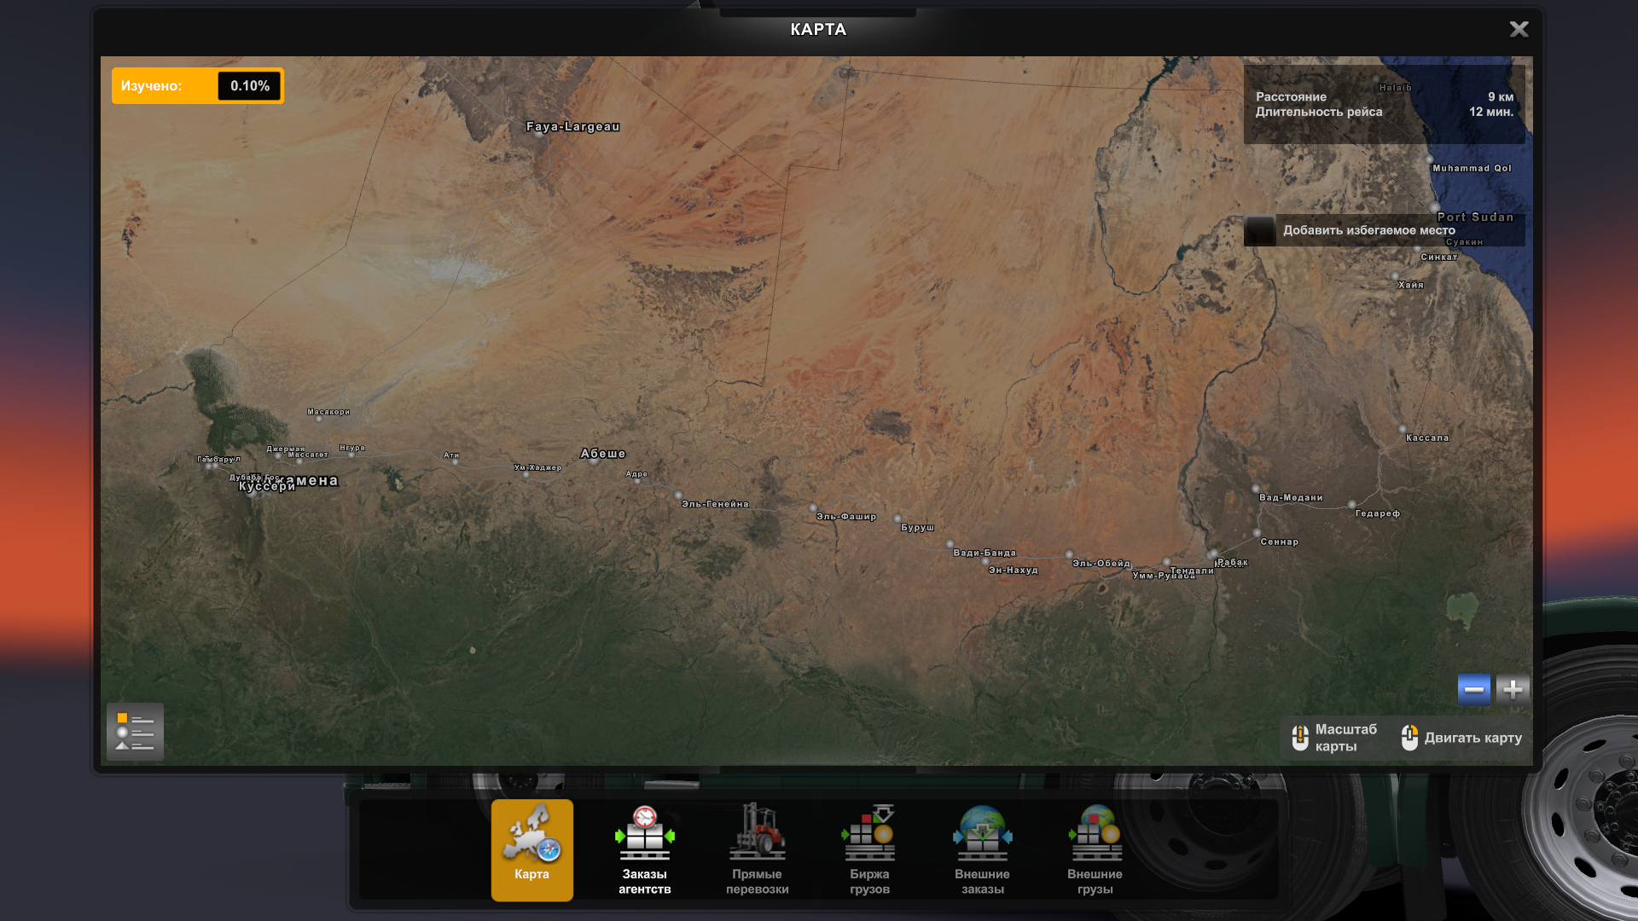Viewport: 1638px width, 921px height.
Task: Select Хайя city on map
Action: pyautogui.click(x=1410, y=285)
